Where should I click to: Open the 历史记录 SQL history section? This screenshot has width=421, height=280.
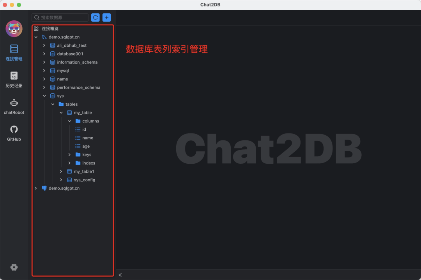point(14,80)
